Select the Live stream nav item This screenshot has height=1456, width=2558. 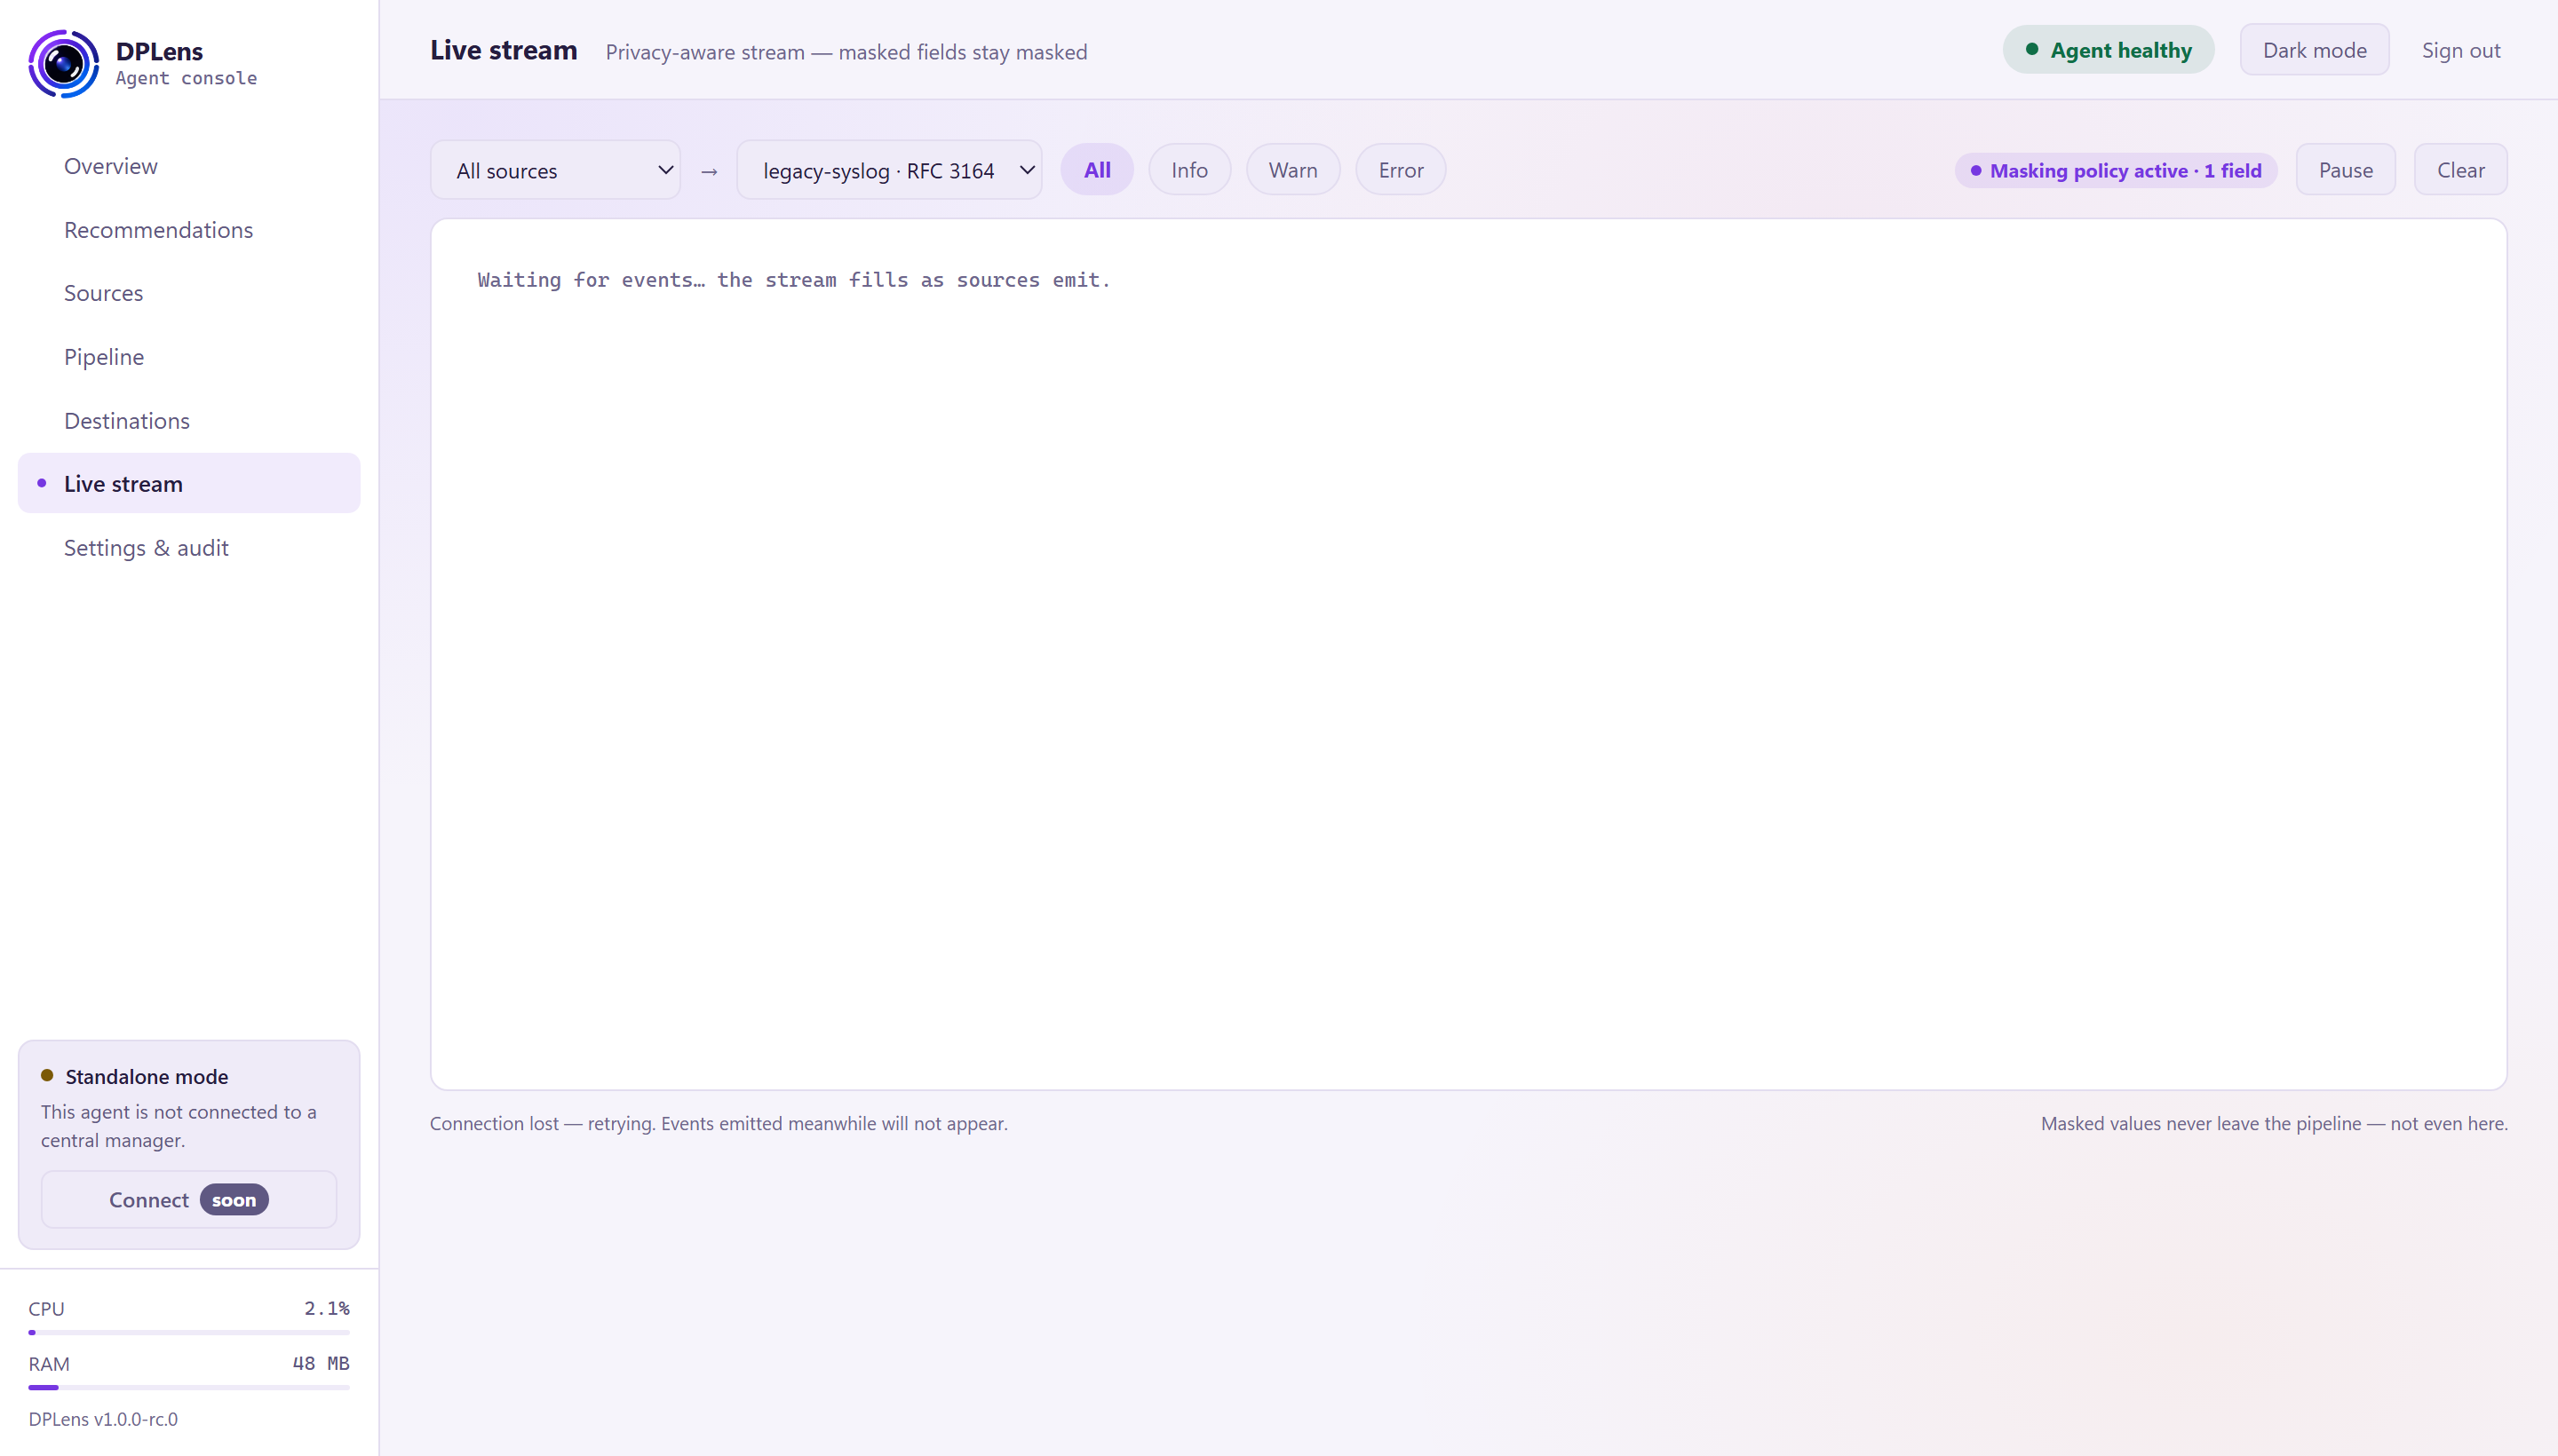[189, 484]
